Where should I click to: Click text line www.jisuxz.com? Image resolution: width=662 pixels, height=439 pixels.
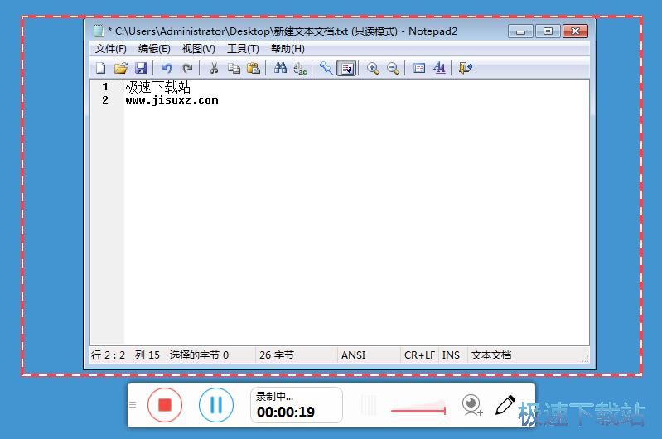point(172,100)
